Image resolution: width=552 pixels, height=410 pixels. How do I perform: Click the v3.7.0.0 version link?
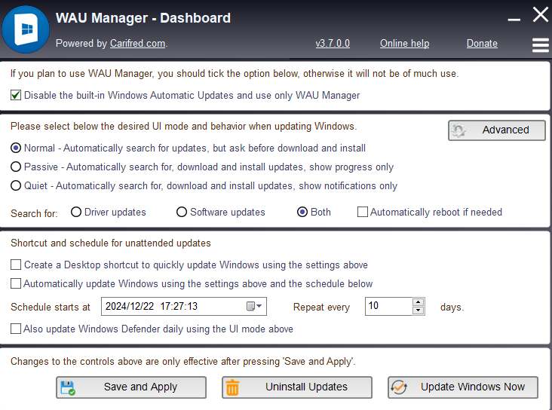[333, 43]
